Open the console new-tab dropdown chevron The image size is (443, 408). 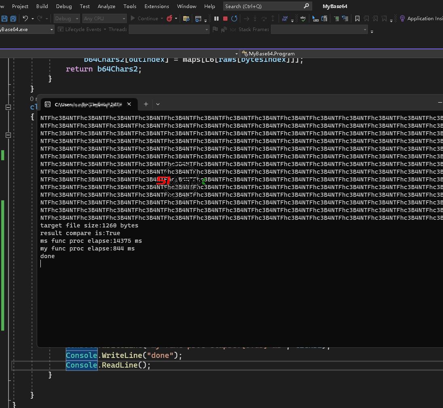(x=158, y=104)
